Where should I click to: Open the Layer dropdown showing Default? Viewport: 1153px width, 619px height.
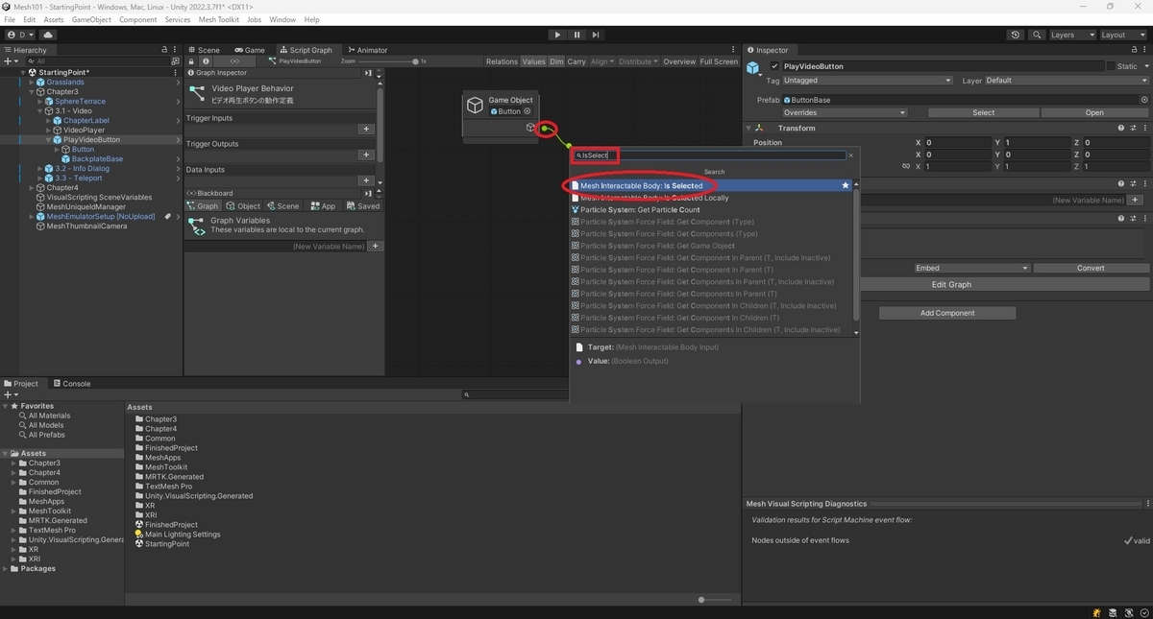1067,81
